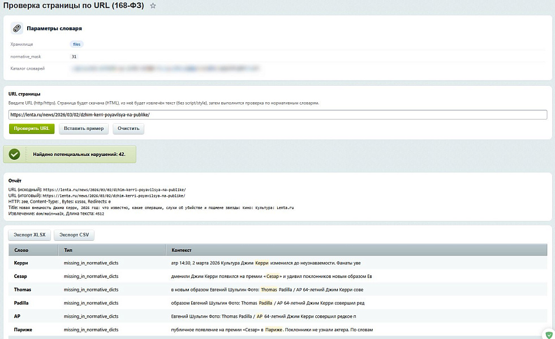Sort table by 'Слово' column header
Image resolution: width=555 pixels, height=339 pixels.
coord(21,250)
